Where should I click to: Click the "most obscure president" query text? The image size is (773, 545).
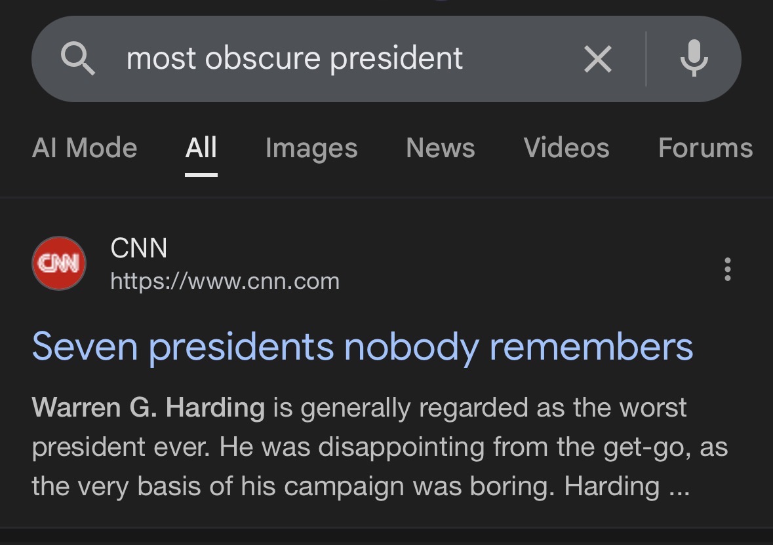(294, 59)
